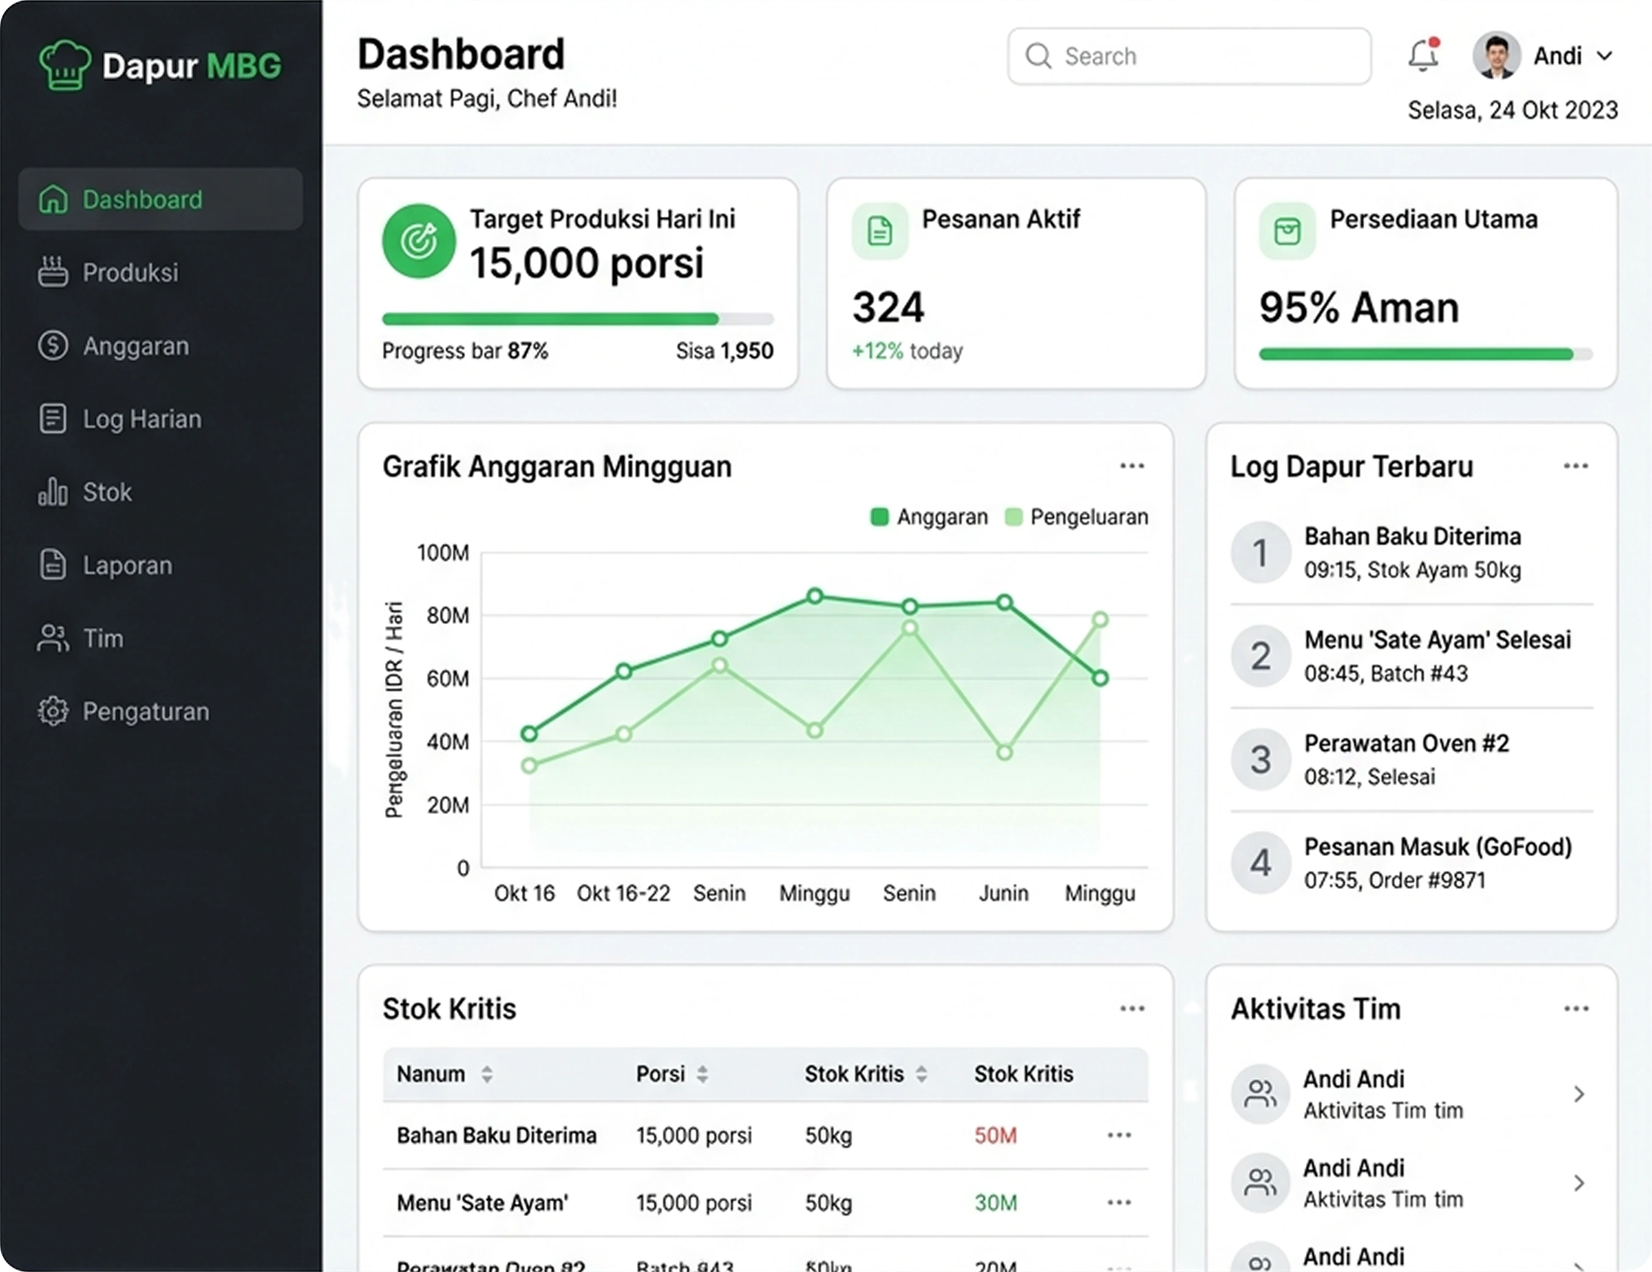Open row menu for Menu 'Sate Ayam' stock row
This screenshot has height=1272, width=1652.
[1120, 1203]
